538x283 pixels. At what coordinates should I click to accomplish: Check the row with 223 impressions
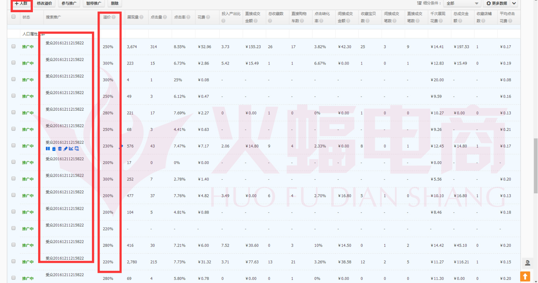tap(13, 62)
